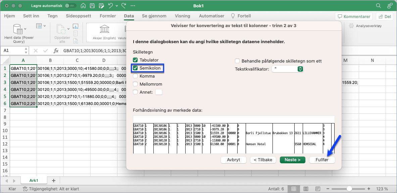397x193 pixels.
Task: Click the Avbryt button
Action: tap(233, 160)
